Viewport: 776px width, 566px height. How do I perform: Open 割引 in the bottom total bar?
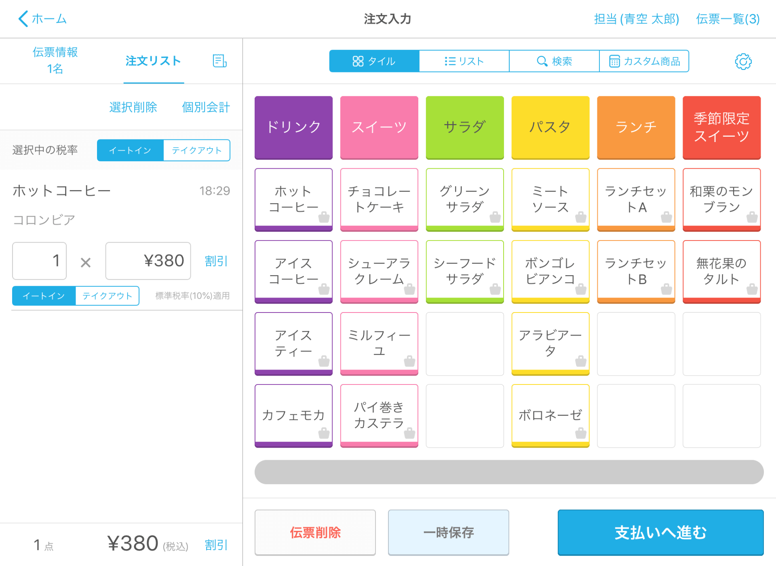tap(216, 545)
